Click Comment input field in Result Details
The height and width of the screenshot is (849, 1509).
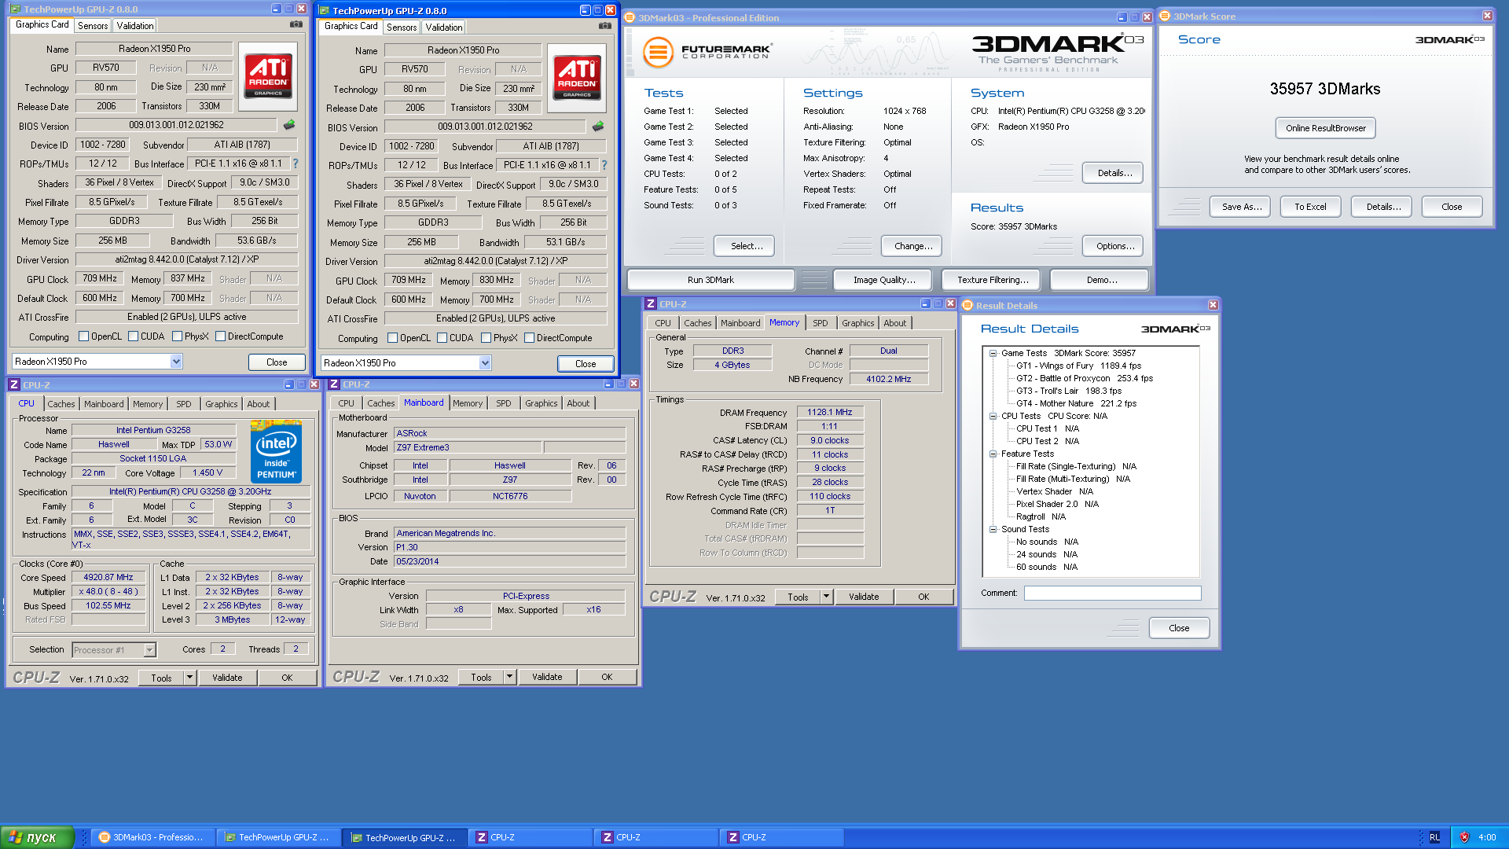(1112, 593)
